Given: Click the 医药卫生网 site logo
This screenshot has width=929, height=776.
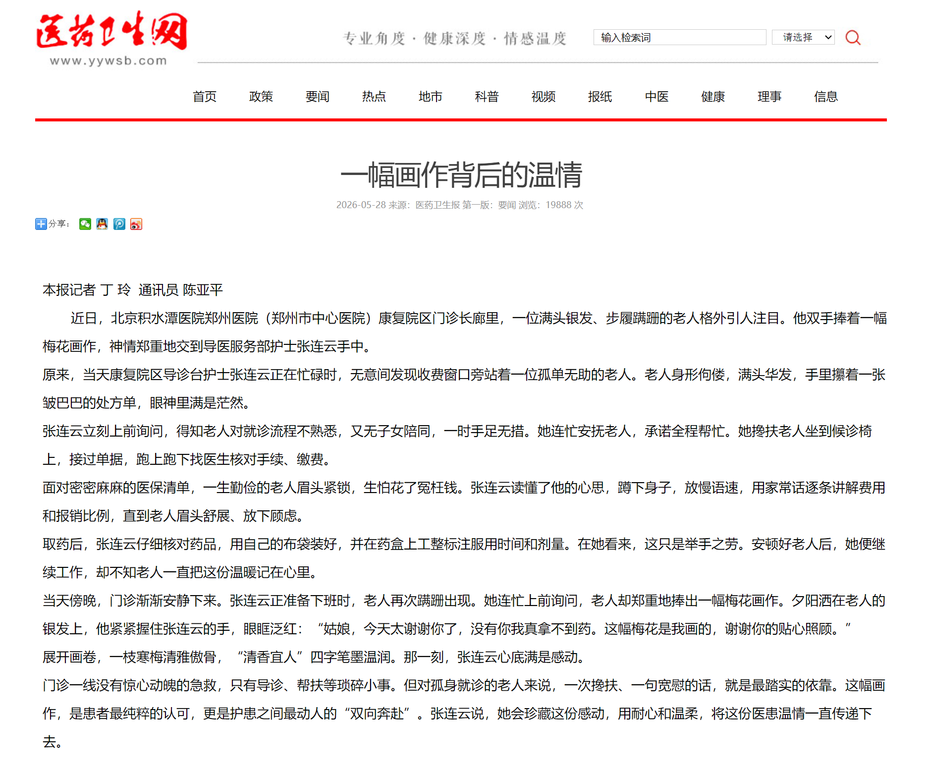Looking at the screenshot, I should (111, 39).
